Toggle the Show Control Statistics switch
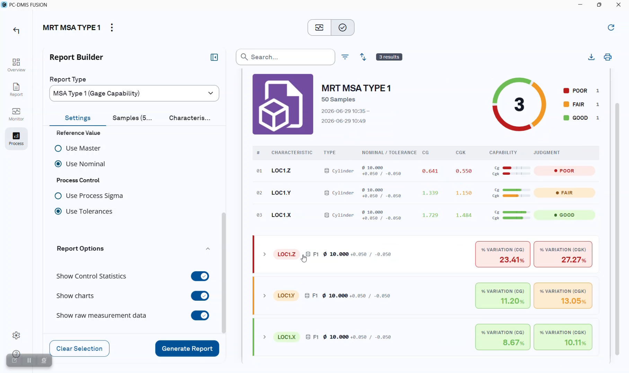Viewport: 629px width, 373px height. (200, 276)
